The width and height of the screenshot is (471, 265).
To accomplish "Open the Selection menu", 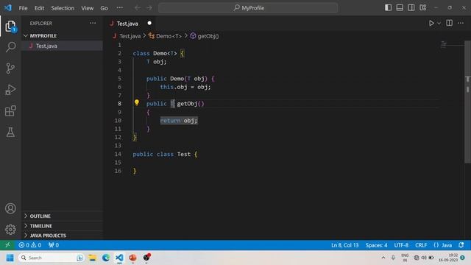I will (63, 8).
